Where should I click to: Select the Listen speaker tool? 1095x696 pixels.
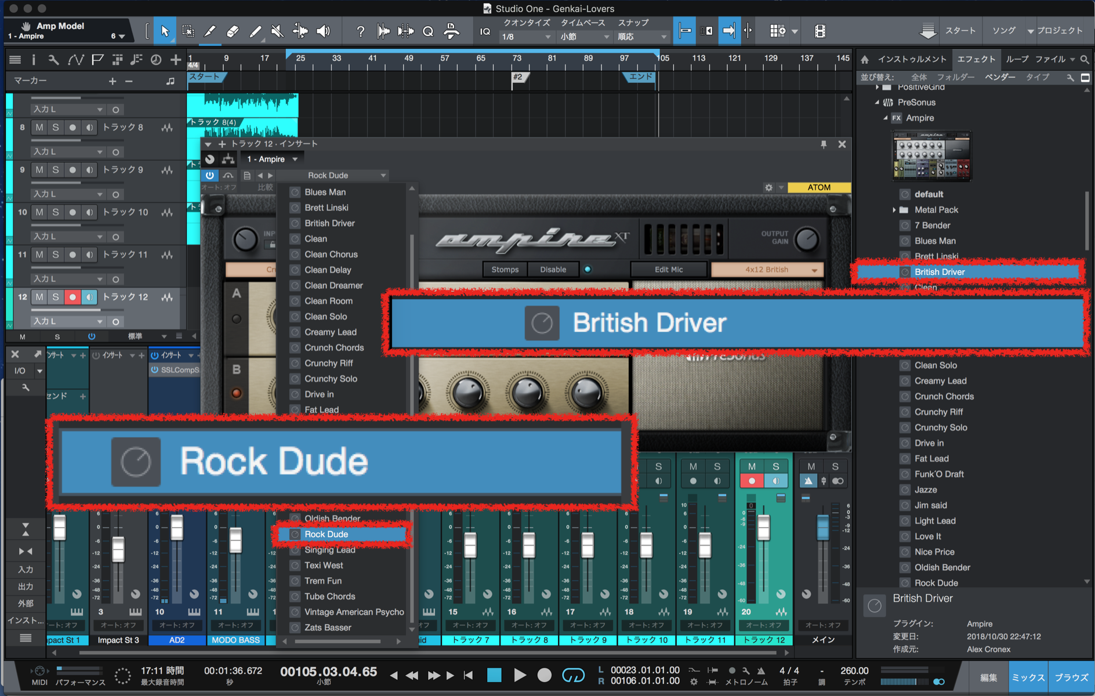323,31
